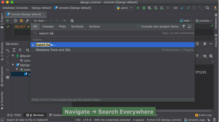Screen dimensions: 219x122
Task: Commit changes with Git green checkmark
Action: 188,8
